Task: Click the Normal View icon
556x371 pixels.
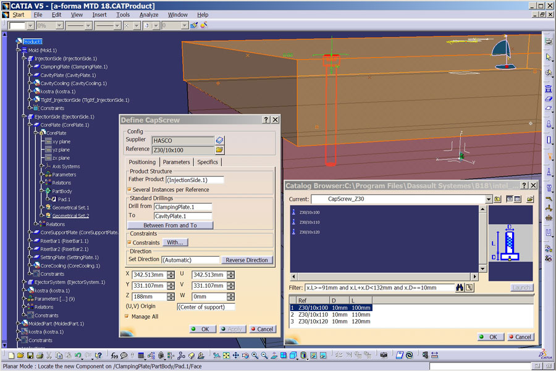Action: [274, 356]
